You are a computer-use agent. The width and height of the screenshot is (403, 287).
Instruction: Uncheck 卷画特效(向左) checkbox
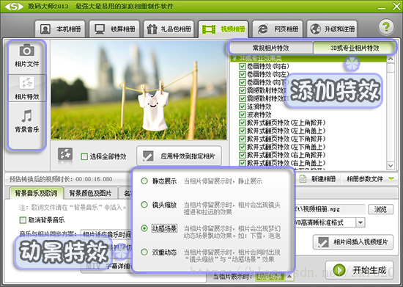point(242,74)
